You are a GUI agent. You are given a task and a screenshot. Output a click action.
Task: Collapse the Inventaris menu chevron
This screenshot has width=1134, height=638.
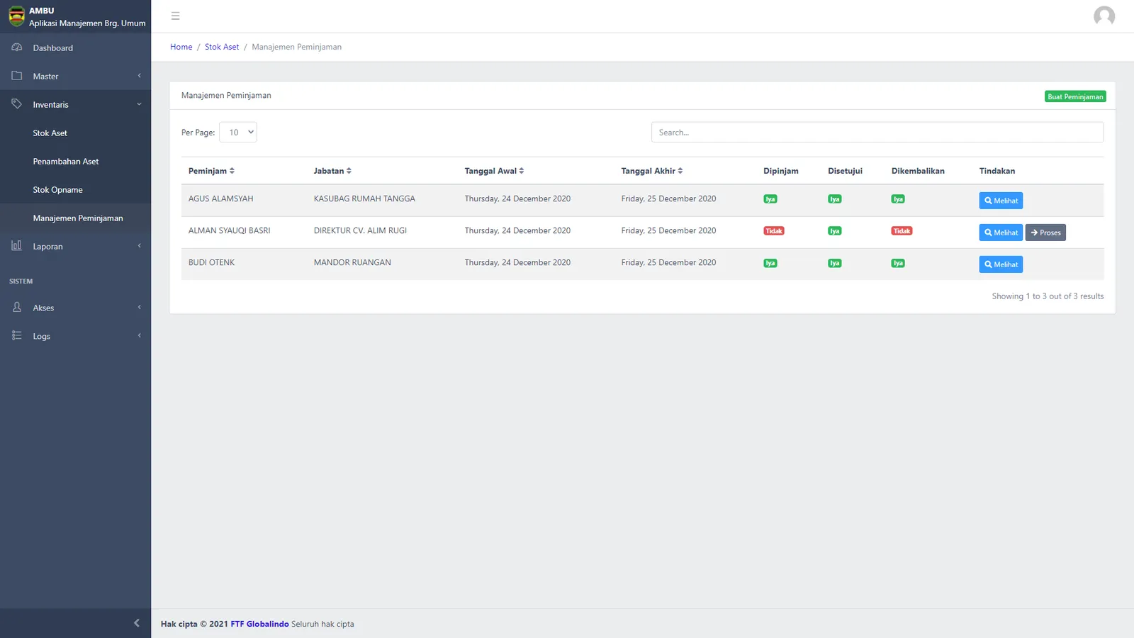140,104
